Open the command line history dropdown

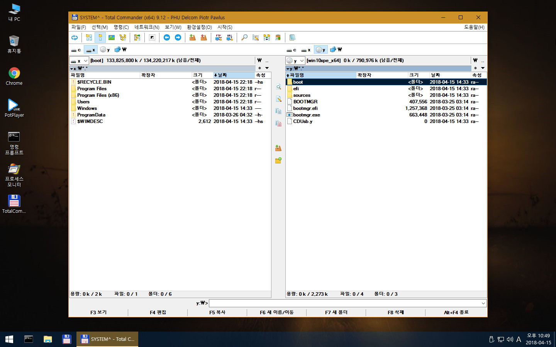pyautogui.click(x=483, y=303)
